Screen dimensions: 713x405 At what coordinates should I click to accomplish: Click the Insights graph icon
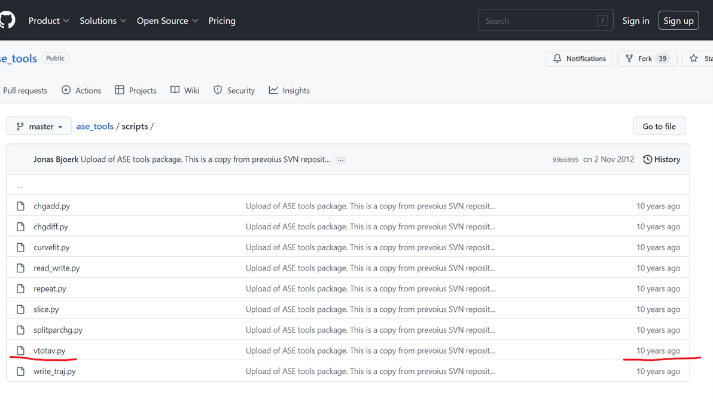pyautogui.click(x=273, y=90)
